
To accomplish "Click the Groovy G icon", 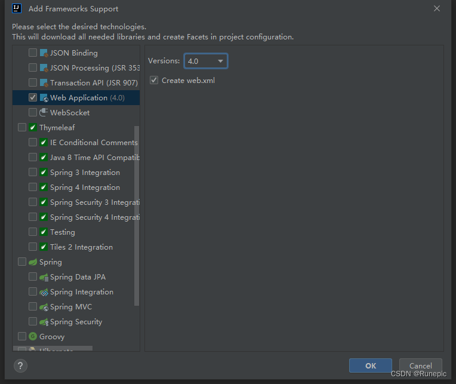I will 33,337.
